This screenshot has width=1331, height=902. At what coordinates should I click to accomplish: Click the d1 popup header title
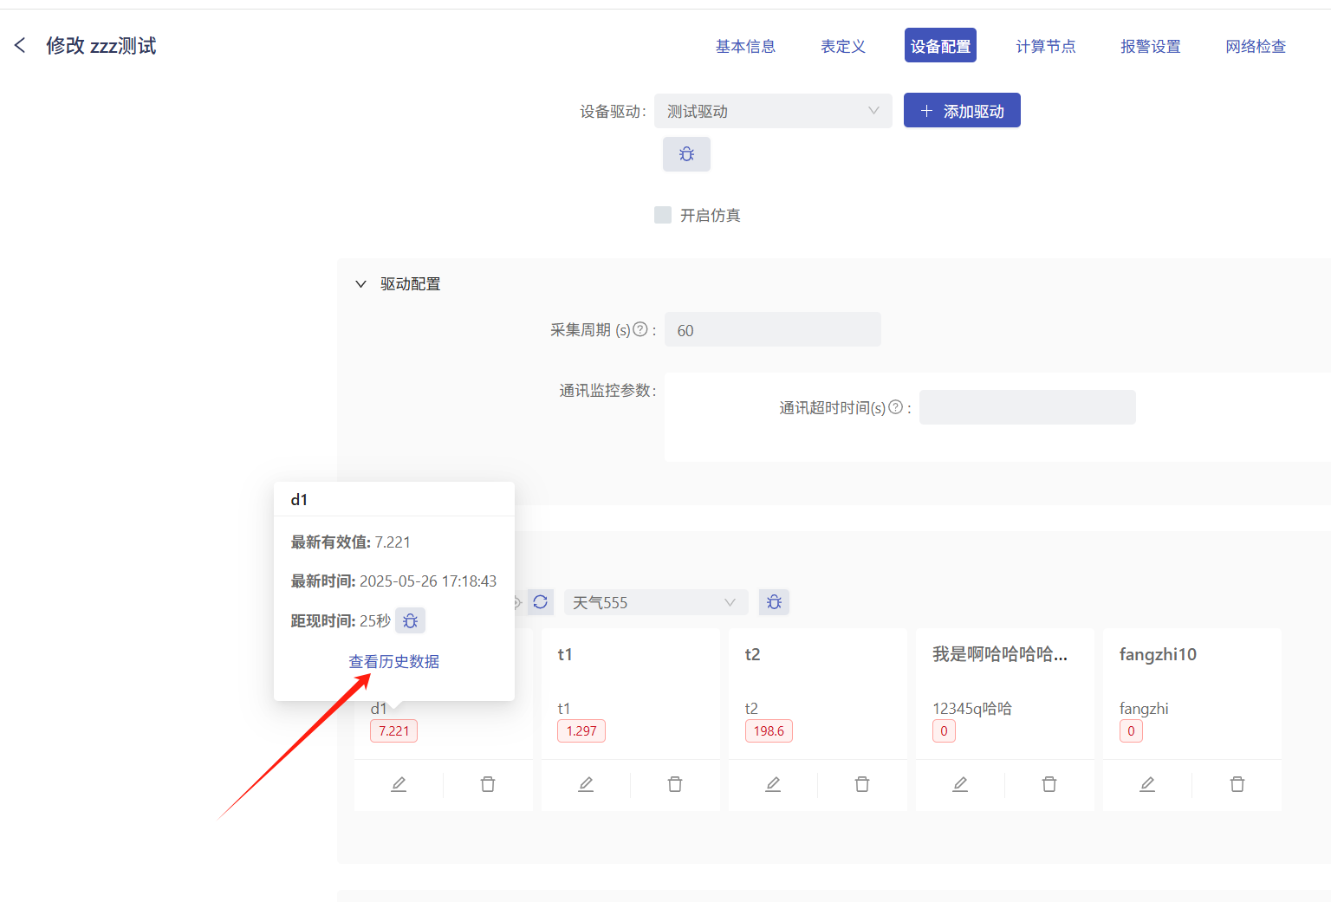coord(299,500)
